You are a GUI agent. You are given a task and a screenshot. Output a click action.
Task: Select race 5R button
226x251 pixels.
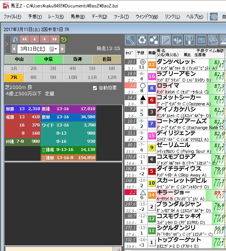click(x=92, y=69)
